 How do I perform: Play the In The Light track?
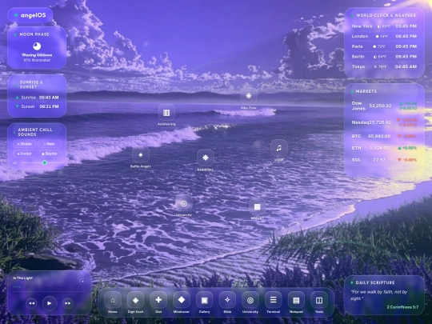click(50, 303)
